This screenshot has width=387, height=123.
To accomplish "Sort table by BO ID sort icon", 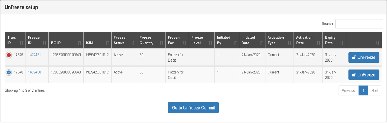I will pos(79,43).
